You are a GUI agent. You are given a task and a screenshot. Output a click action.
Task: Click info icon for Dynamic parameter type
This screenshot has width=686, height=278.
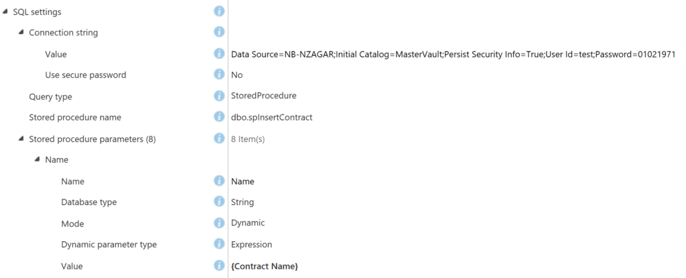[x=219, y=244]
